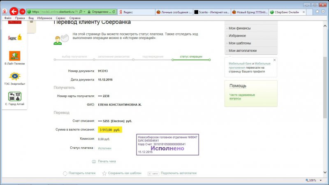Open the С. Город Алтай payment icon
Screen dimensions: 329x185
coord(15,97)
